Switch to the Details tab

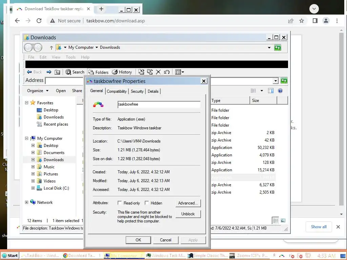pyautogui.click(x=153, y=91)
